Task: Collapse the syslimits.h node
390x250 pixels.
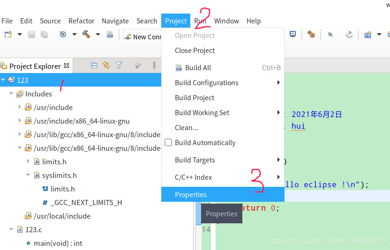Action: tap(28, 175)
